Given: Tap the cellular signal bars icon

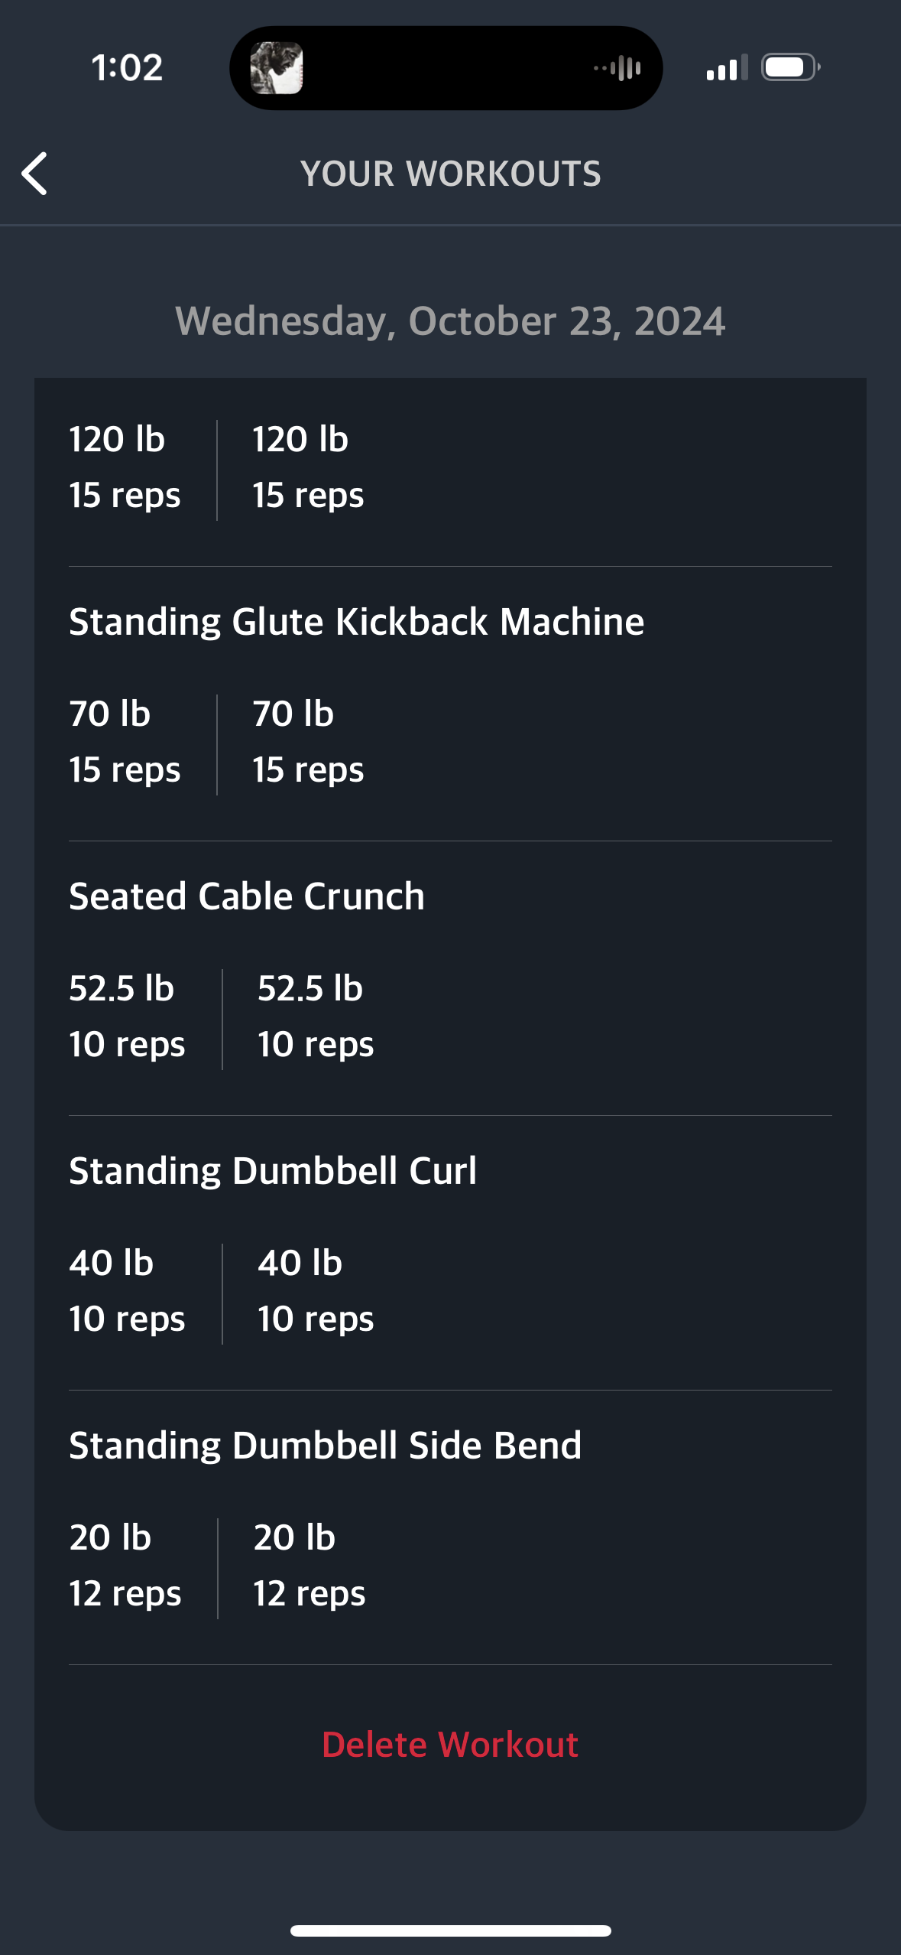Looking at the screenshot, I should [726, 68].
